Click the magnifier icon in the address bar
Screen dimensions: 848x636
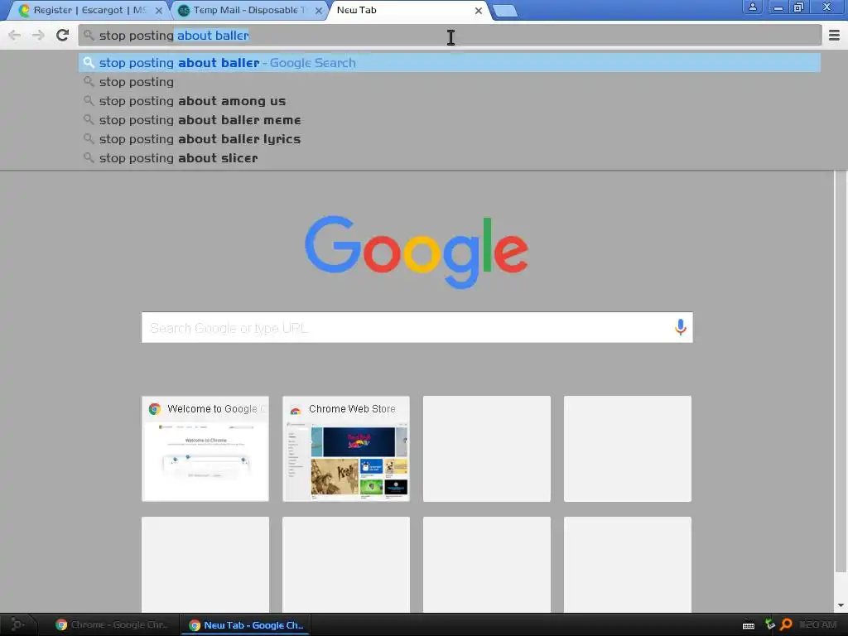click(89, 35)
